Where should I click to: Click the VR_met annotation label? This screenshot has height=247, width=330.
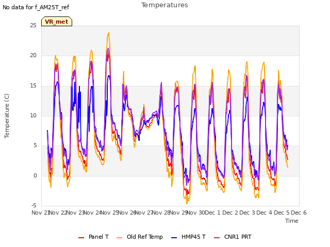(x=57, y=22)
